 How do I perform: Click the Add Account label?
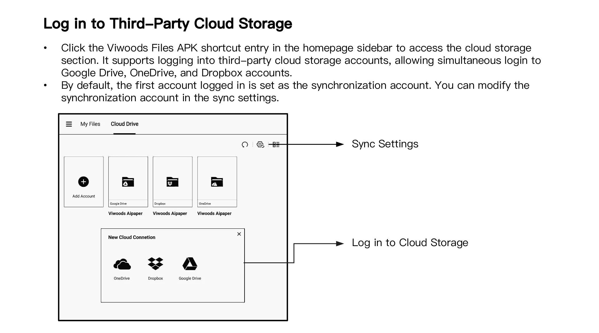pos(84,196)
